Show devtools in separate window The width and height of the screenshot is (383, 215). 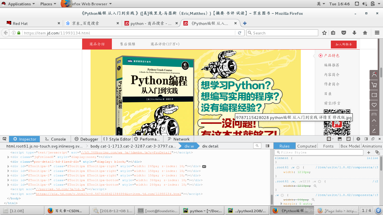coord(373,139)
